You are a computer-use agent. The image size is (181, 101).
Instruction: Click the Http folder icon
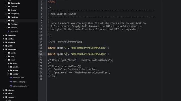[9, 20]
